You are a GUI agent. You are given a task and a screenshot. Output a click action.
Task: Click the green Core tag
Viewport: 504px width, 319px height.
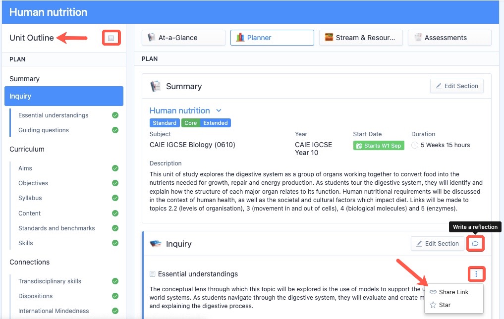(191, 123)
